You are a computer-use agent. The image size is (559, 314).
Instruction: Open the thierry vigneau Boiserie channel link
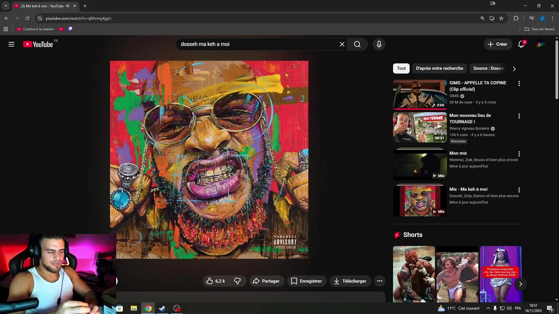(469, 129)
